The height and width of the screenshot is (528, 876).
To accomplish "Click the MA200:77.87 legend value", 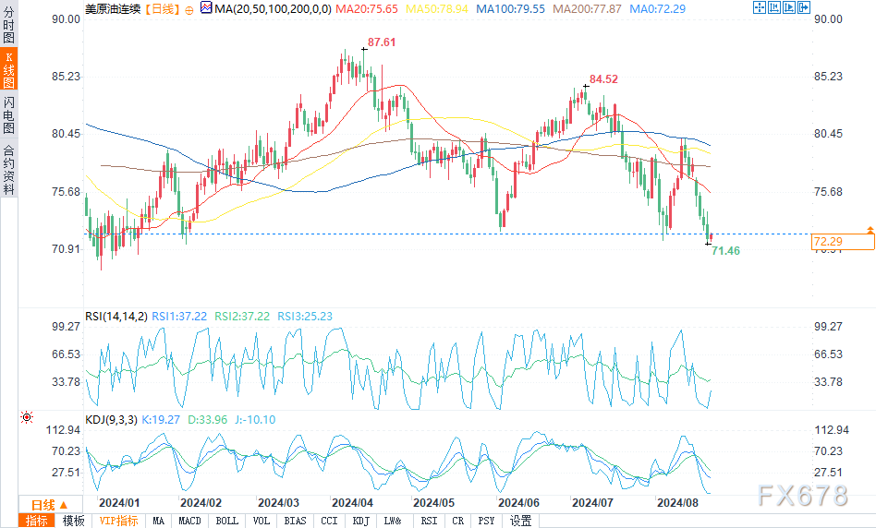I will coord(587,9).
